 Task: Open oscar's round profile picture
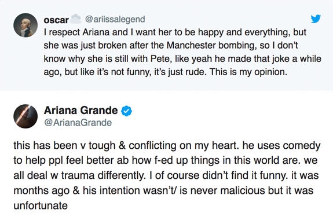[25, 25]
